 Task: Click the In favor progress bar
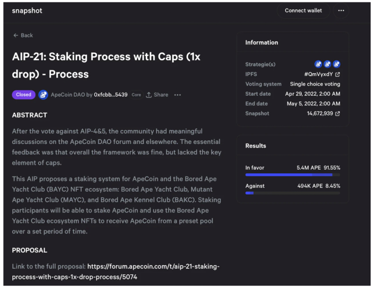coord(292,175)
